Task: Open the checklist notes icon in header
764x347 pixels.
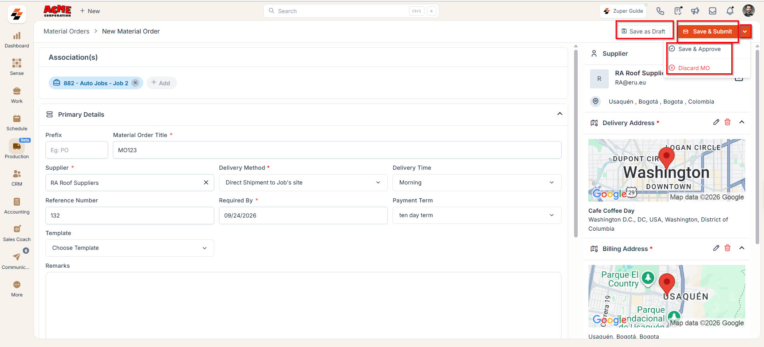Action: click(678, 11)
